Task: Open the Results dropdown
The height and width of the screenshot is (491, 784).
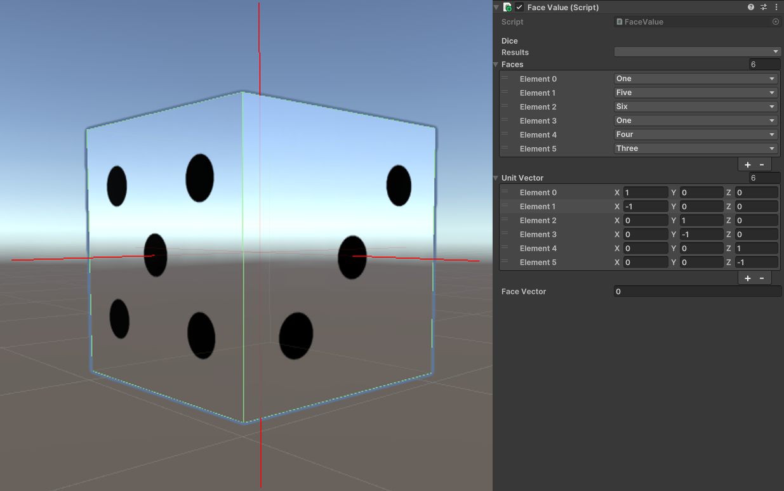Action: (696, 52)
